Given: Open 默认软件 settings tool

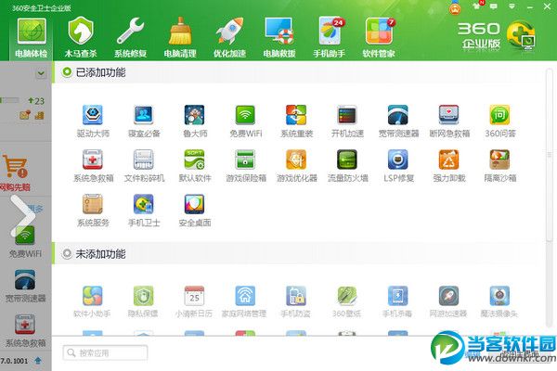Looking at the screenshot, I should 194,166.
